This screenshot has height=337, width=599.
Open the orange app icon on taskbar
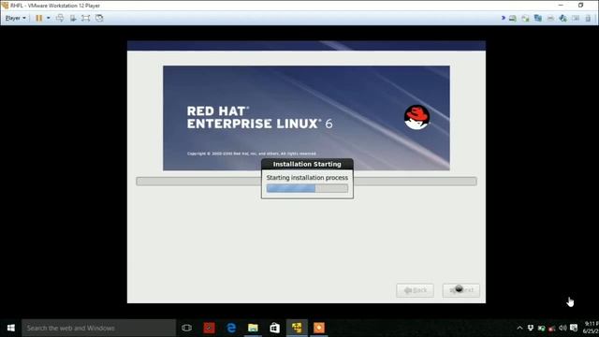coord(319,328)
